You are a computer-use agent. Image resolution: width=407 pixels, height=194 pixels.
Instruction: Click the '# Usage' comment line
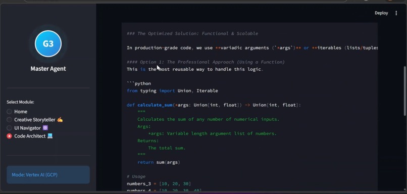pos(136,177)
